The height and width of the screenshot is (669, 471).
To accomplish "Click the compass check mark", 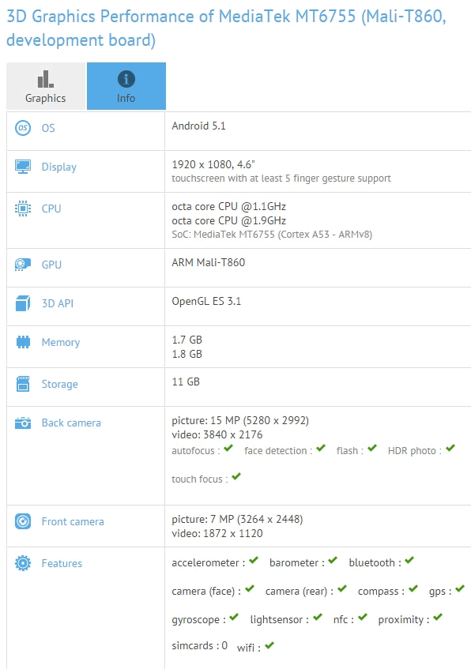I will (x=413, y=588).
